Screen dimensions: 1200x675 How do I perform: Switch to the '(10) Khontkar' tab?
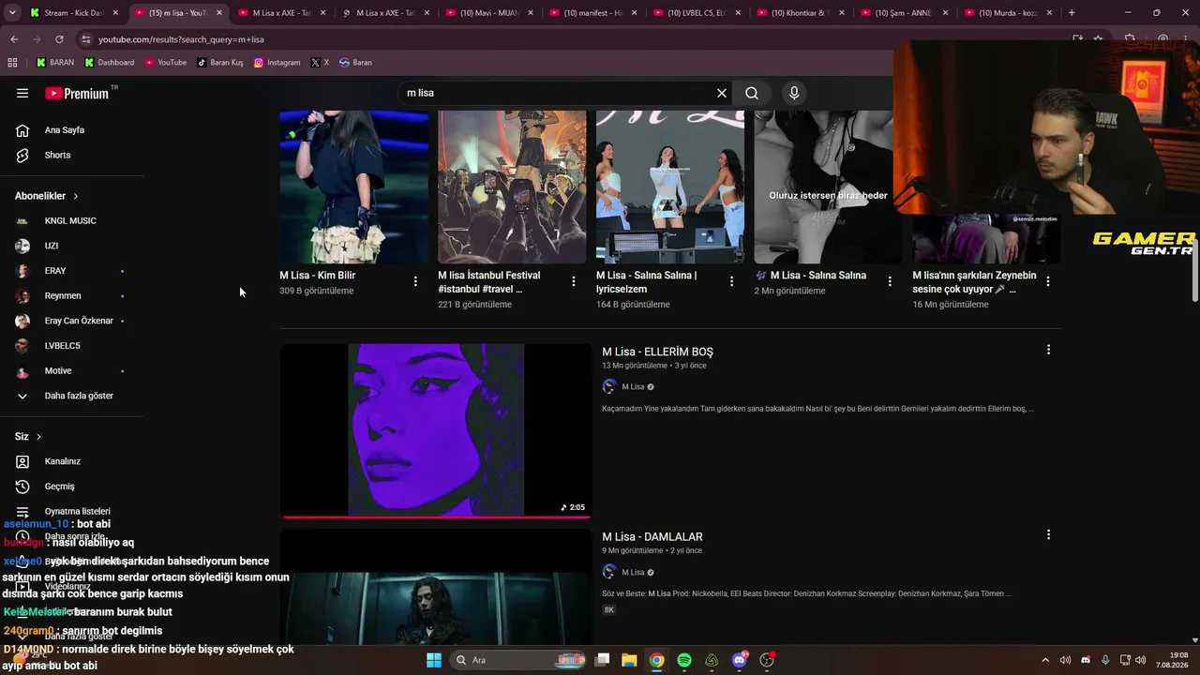click(800, 13)
